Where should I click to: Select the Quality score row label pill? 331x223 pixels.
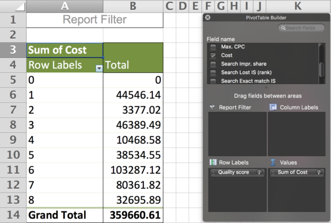point(237,173)
